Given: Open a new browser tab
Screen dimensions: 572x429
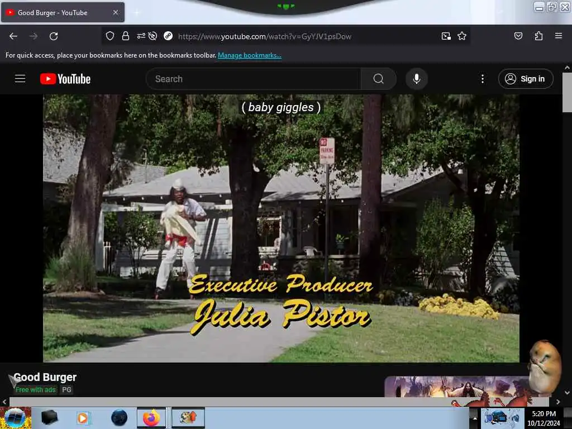Looking at the screenshot, I should pos(137,13).
